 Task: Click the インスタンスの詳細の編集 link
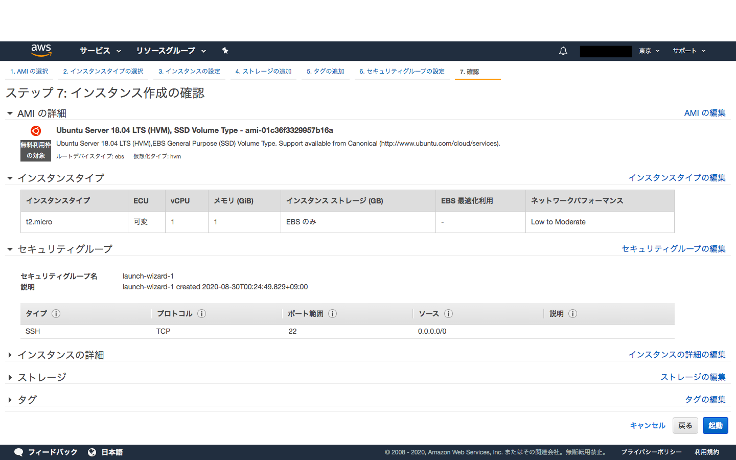click(677, 355)
